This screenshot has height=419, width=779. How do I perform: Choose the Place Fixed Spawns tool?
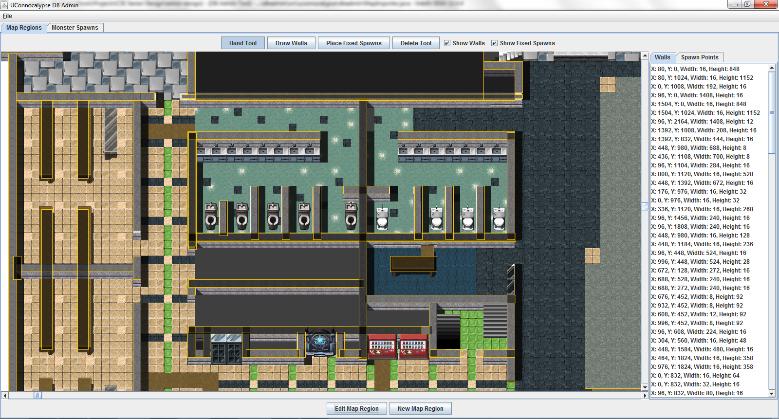354,43
